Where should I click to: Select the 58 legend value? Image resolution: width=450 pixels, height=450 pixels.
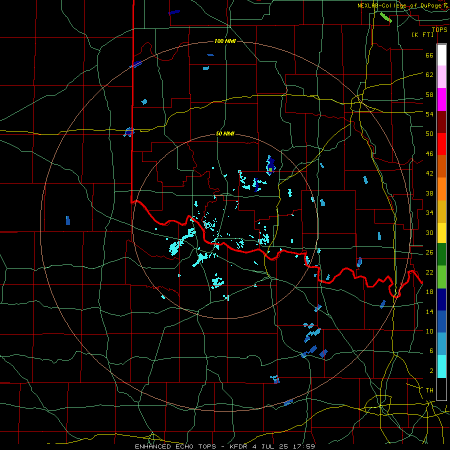click(x=429, y=94)
